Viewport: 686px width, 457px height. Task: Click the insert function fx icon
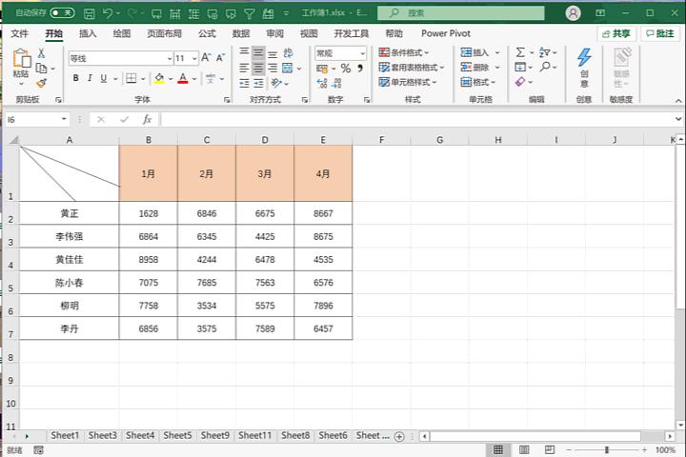click(147, 120)
